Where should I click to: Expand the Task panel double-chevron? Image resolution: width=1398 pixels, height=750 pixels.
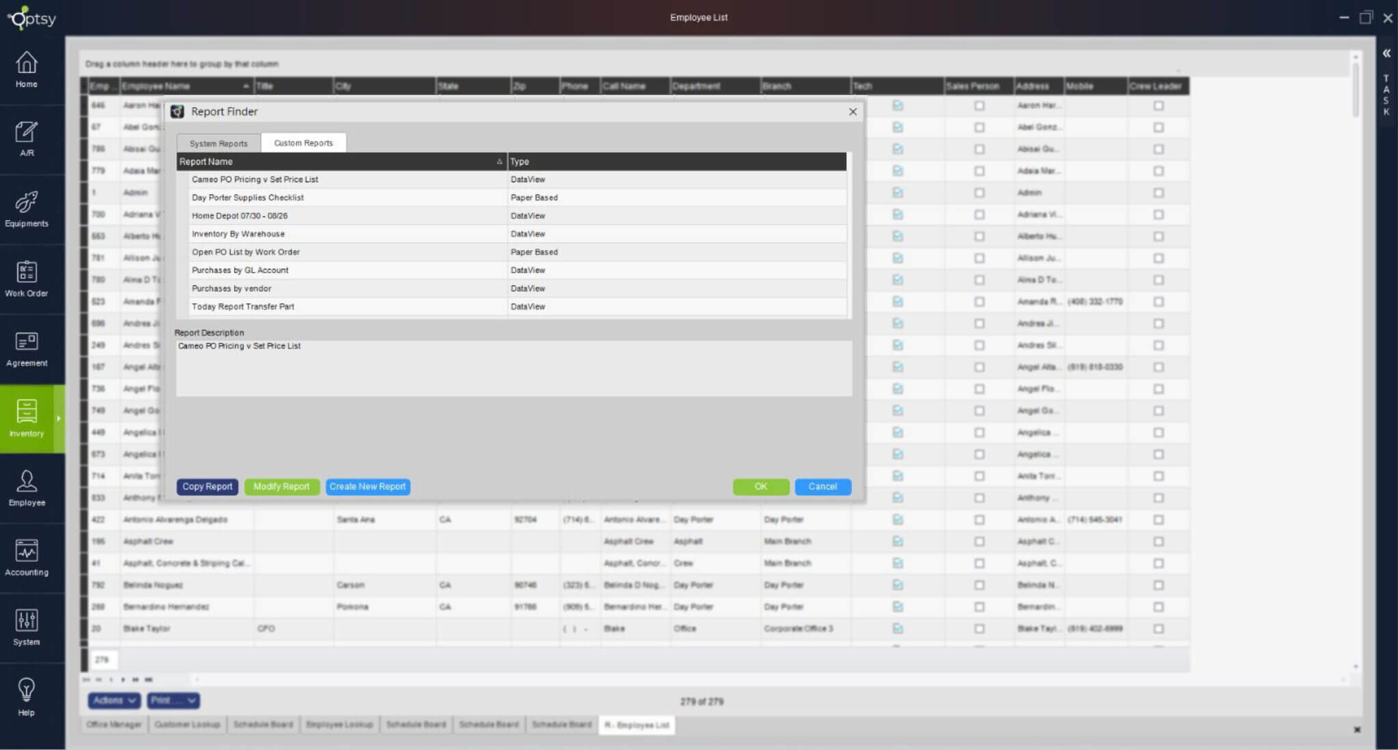pos(1386,53)
